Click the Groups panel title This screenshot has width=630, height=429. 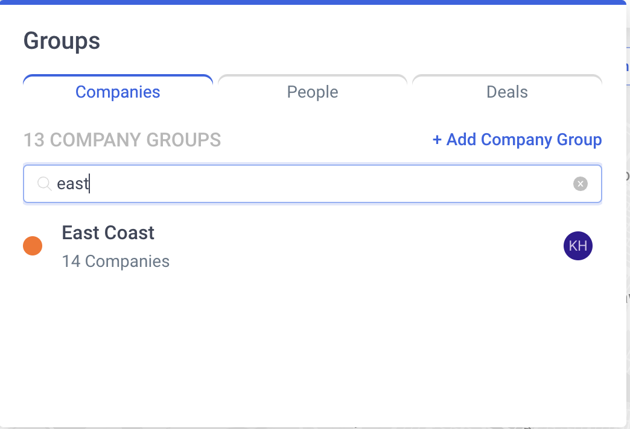(62, 41)
